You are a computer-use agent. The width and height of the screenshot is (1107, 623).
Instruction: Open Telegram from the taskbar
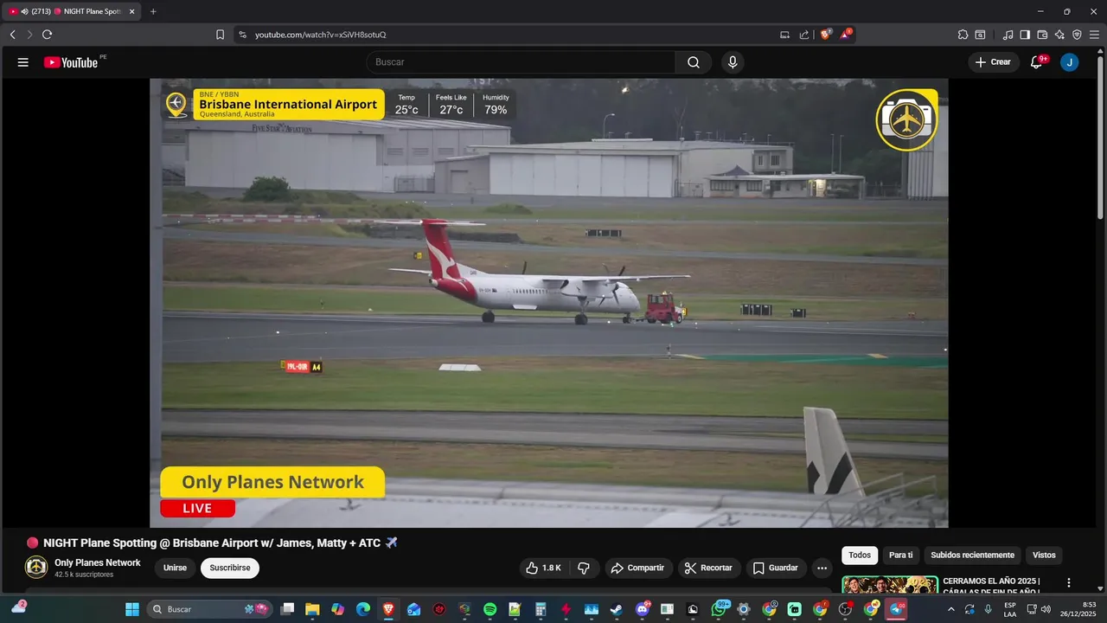[897, 609]
